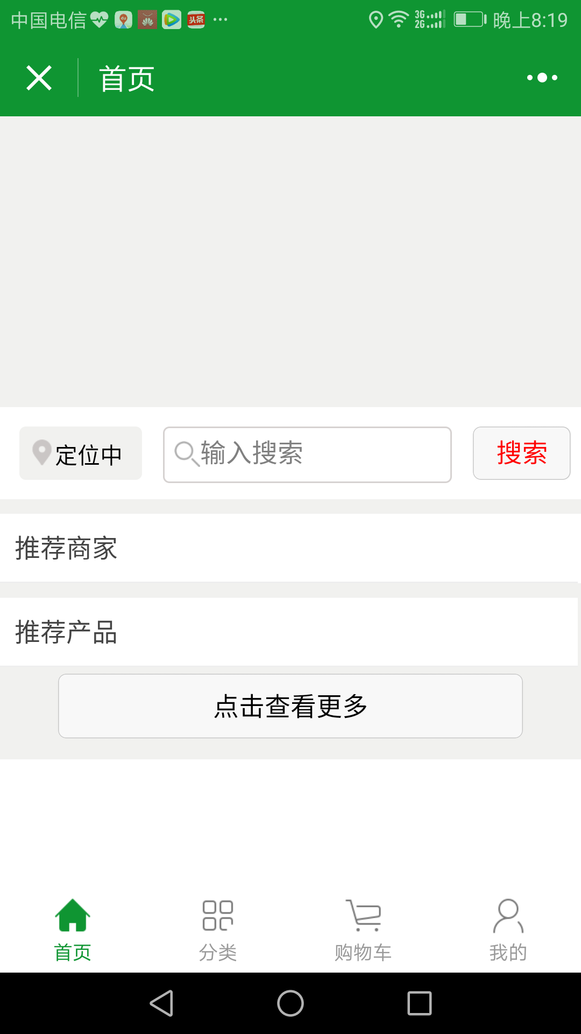Open Android recent apps square button
Screen dimensions: 581x1034
click(420, 1003)
